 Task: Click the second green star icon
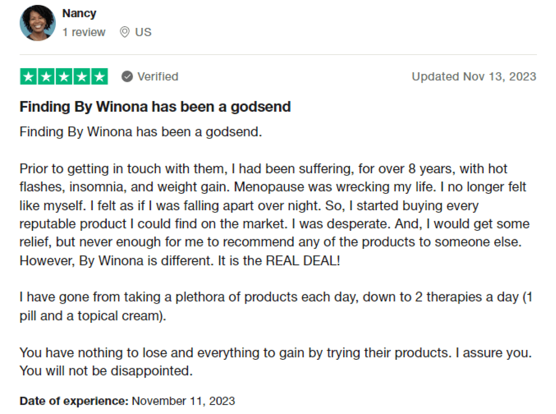point(46,76)
